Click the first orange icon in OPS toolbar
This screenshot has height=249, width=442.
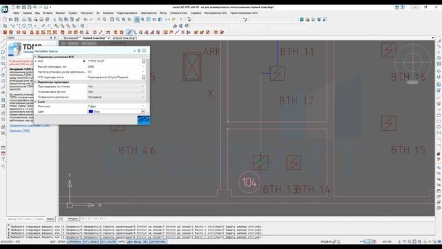5,33
